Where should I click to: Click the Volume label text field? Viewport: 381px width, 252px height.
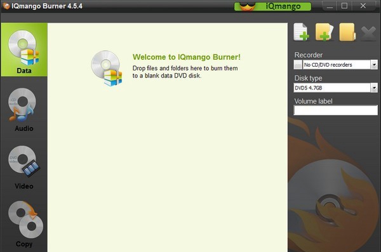click(x=335, y=110)
